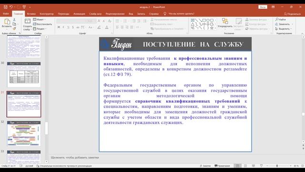
Task: Click the Найти find button
Action: click(x=281, y=20)
